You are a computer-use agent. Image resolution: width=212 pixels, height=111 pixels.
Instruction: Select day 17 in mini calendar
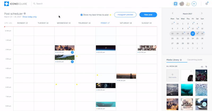193,34
